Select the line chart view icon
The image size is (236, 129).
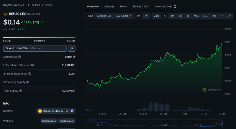click(x=139, y=16)
